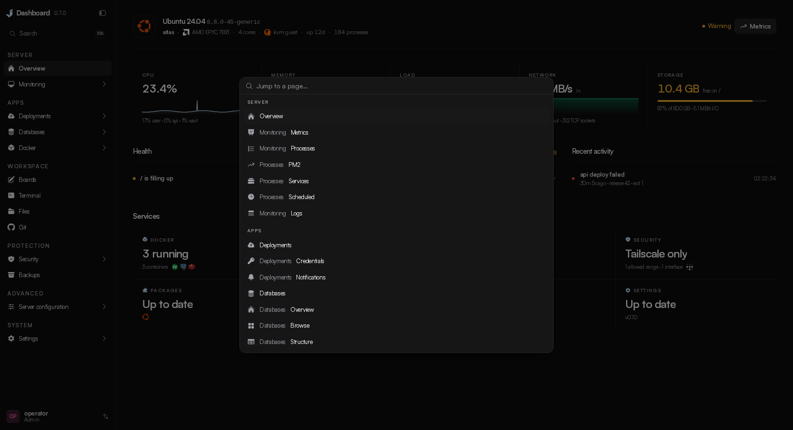Open Terminal via its sidebar icon
Viewport: 793px width, 430px height.
(x=11, y=195)
